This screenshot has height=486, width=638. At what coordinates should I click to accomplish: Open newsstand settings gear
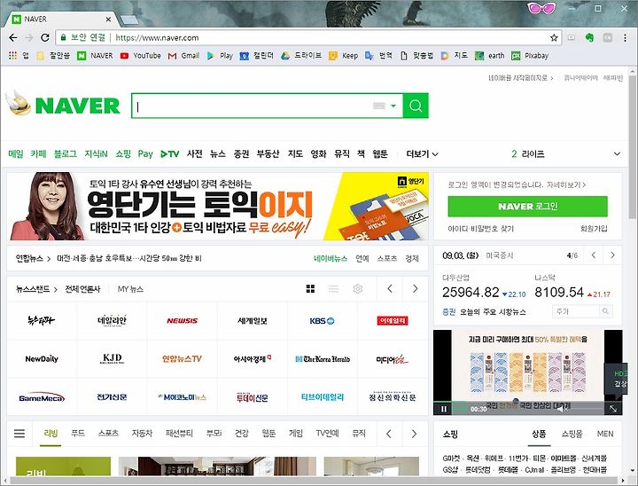pyautogui.click(x=358, y=289)
